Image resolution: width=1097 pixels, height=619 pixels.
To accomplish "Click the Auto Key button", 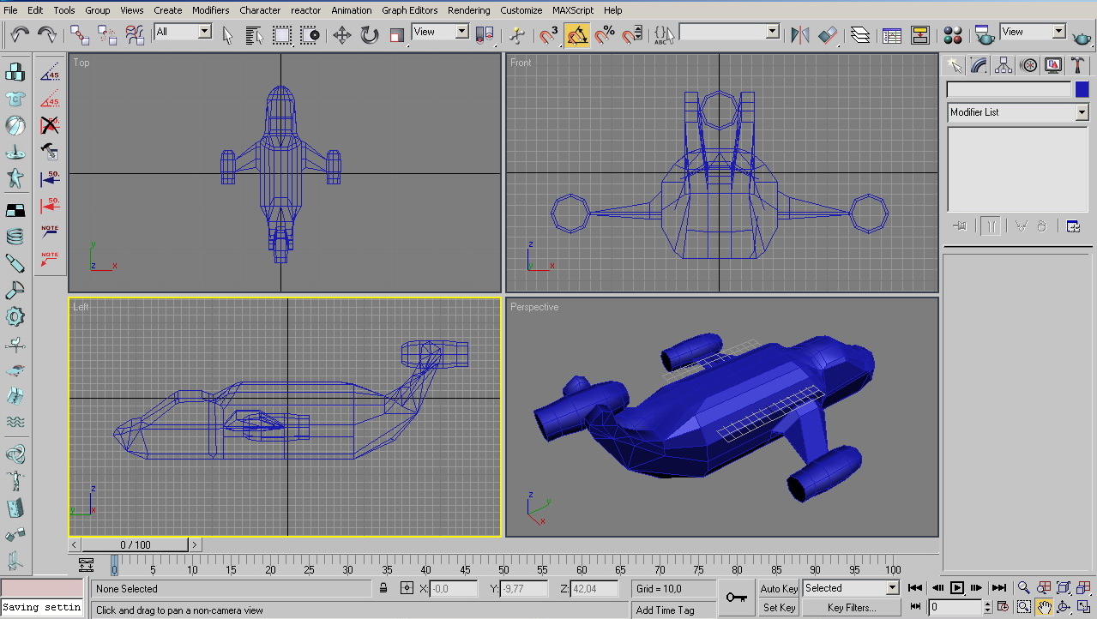I will (779, 588).
